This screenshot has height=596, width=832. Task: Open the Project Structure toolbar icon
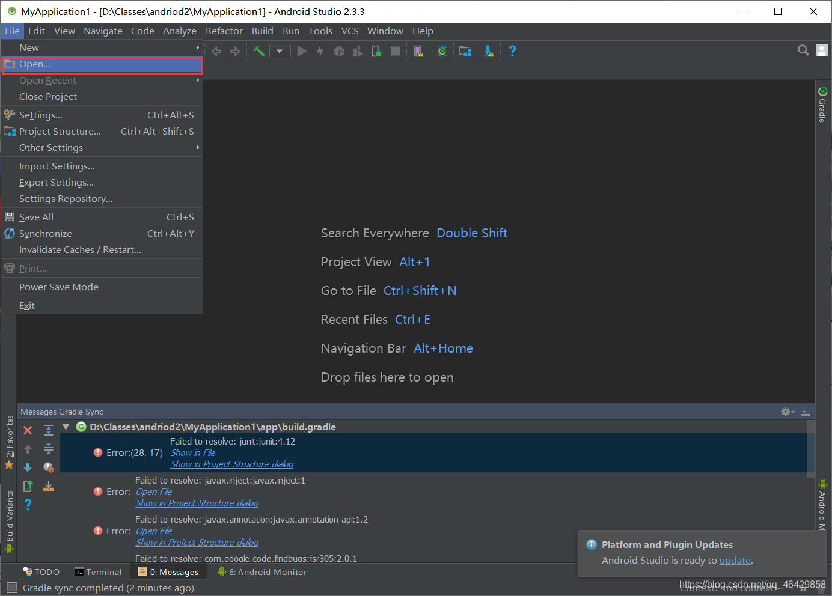click(465, 51)
